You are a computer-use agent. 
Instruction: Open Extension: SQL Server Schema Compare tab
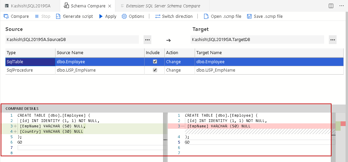point(163,6)
